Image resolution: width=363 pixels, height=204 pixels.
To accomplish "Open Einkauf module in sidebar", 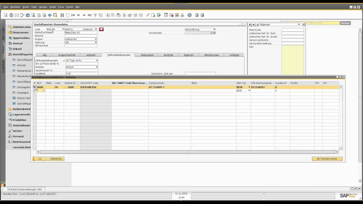I will [17, 49].
